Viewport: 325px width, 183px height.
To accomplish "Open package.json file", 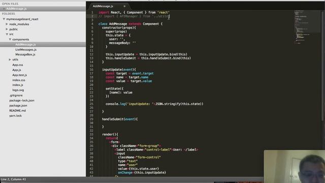I will [18, 106].
